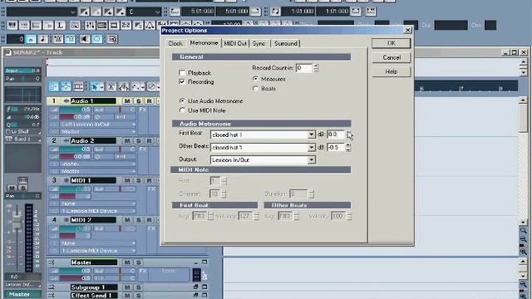Open the metronome Output dropdown
The height and width of the screenshot is (299, 532).
pyautogui.click(x=311, y=160)
